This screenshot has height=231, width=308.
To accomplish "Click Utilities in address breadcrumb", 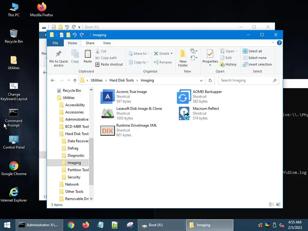I will 97,80.
